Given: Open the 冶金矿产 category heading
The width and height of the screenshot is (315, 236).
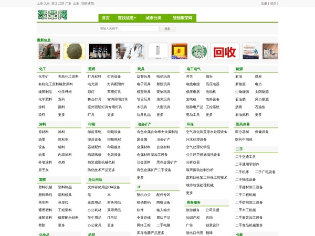Looking at the screenshot, I should [x=144, y=124].
